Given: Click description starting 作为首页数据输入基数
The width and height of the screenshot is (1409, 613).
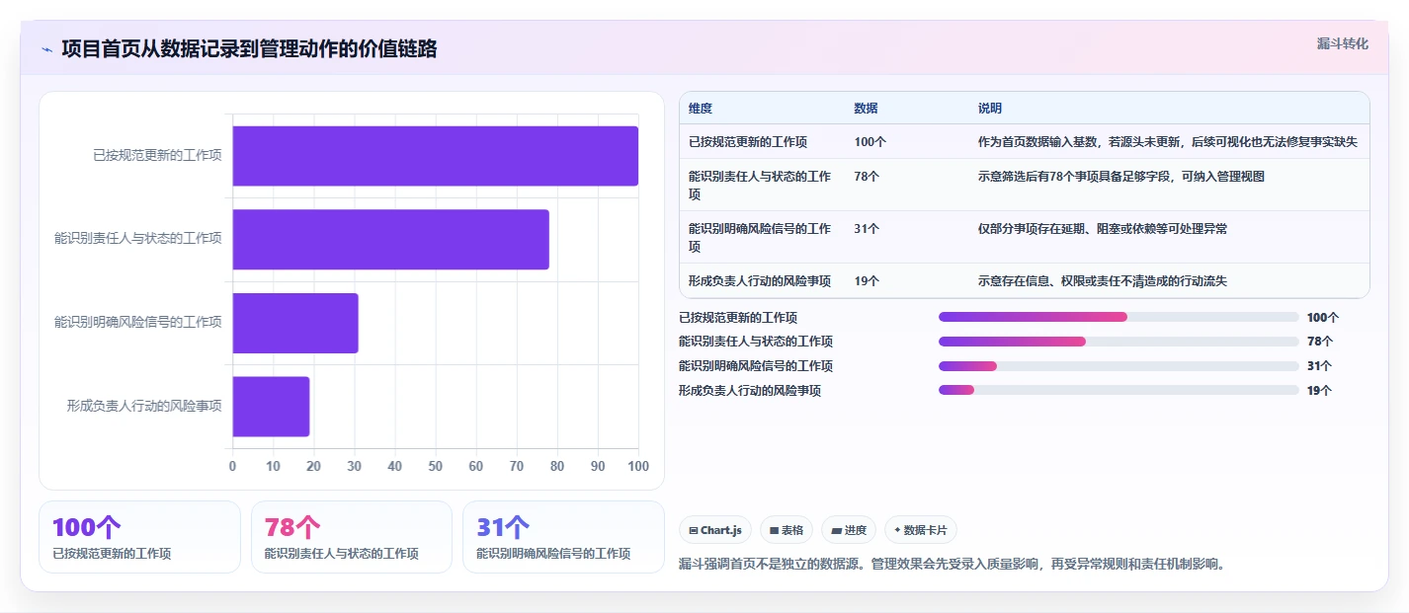Looking at the screenshot, I should pyautogui.click(x=1168, y=142).
